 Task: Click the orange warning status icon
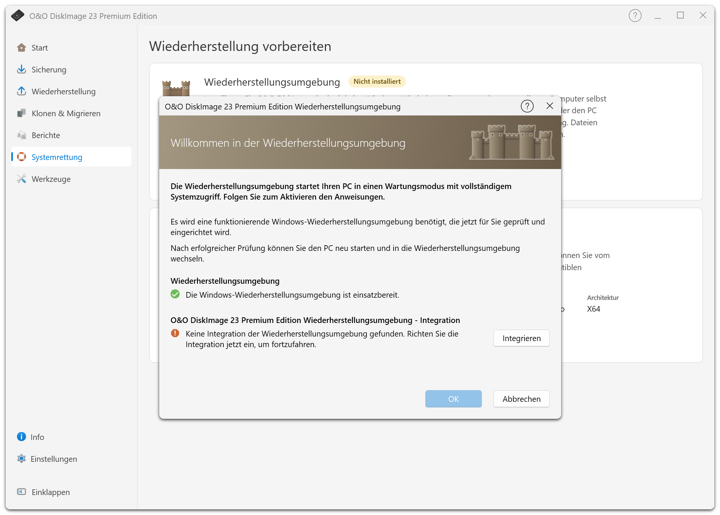175,334
